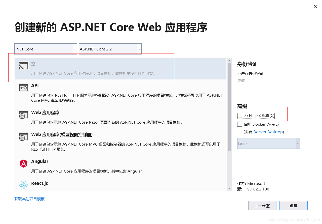Open the Linux OS dropdown
The image size is (322, 224).
click(x=269, y=143)
